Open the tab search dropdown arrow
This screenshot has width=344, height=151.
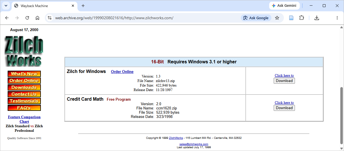6,6
